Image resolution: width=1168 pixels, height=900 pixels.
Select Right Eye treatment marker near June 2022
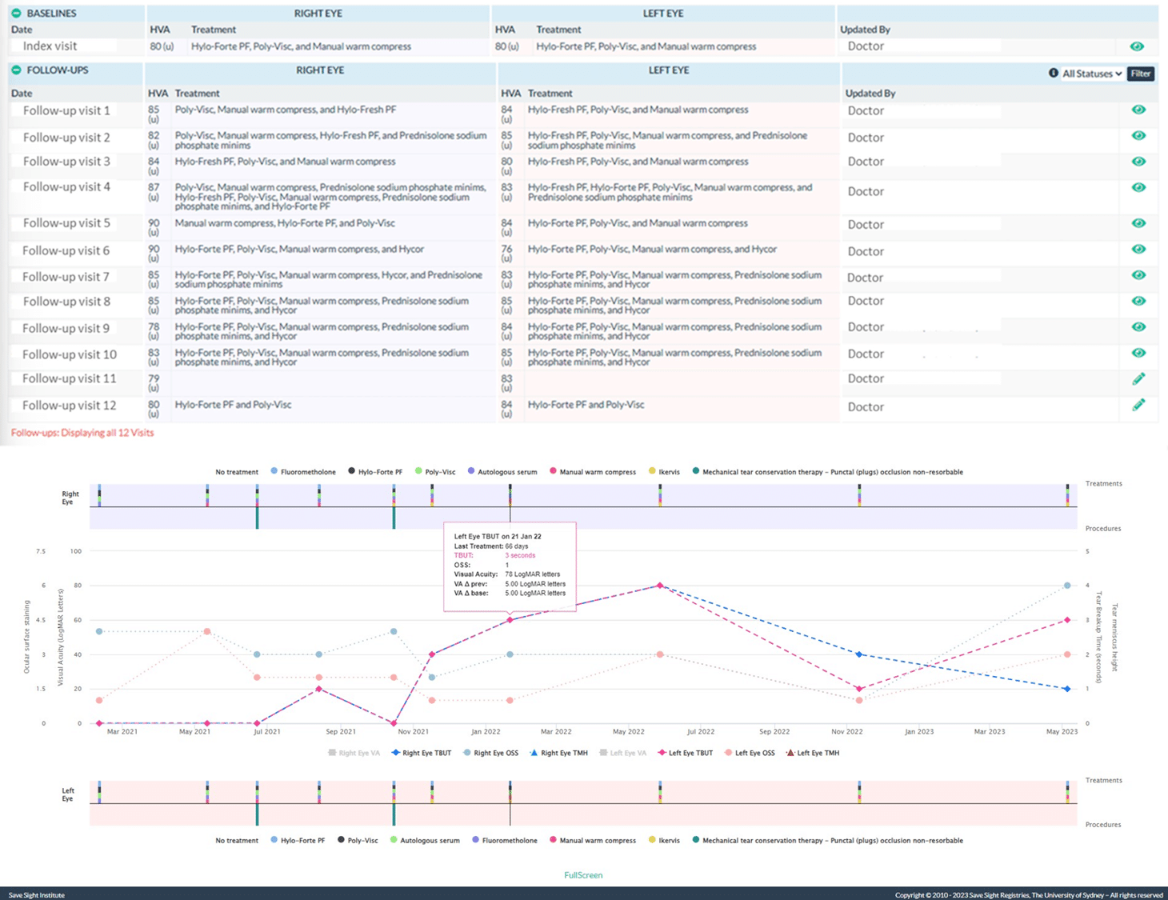point(660,495)
